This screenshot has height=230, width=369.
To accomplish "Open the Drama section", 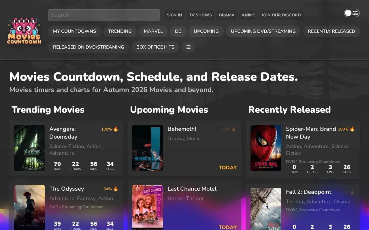I will pyautogui.click(x=227, y=15).
